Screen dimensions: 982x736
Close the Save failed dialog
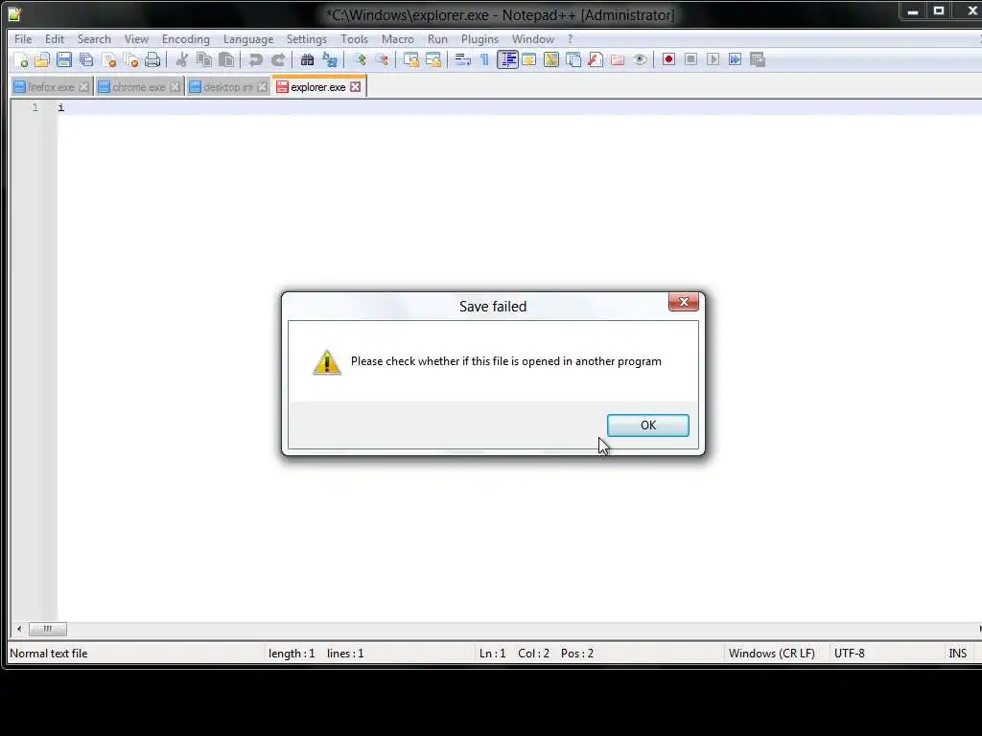click(683, 302)
